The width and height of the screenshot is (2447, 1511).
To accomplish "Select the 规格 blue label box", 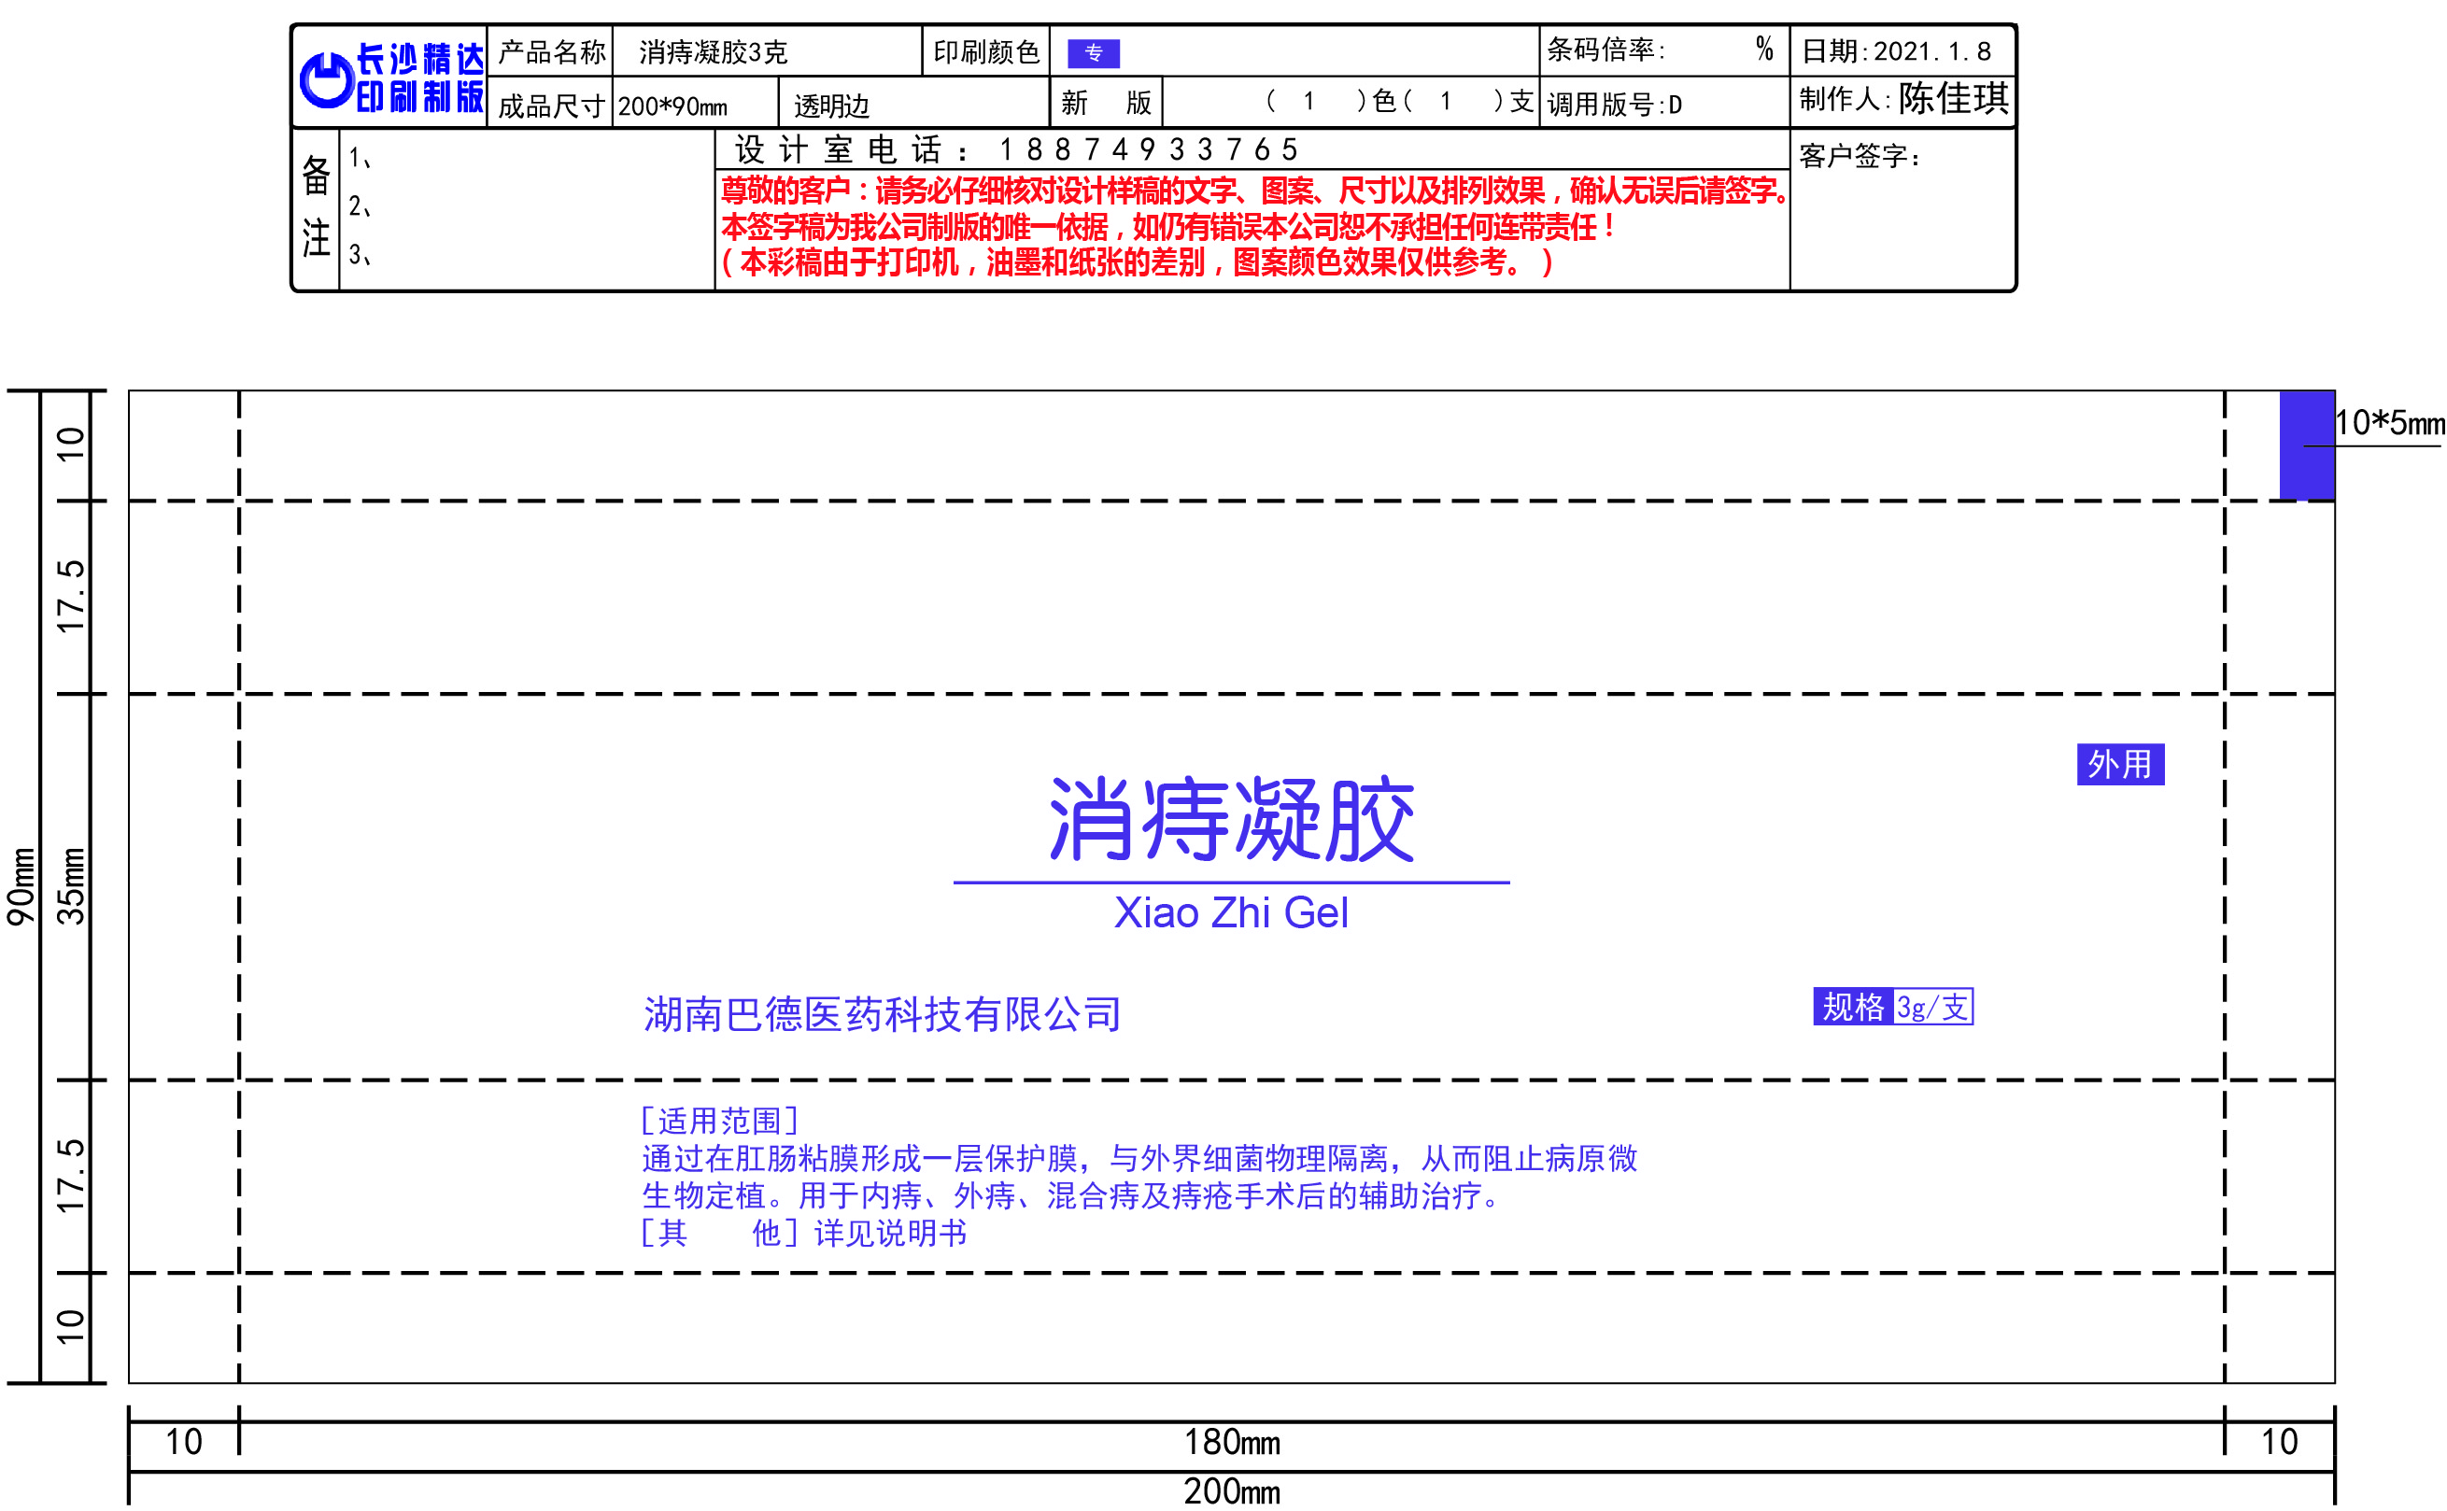I will click(x=1854, y=1007).
